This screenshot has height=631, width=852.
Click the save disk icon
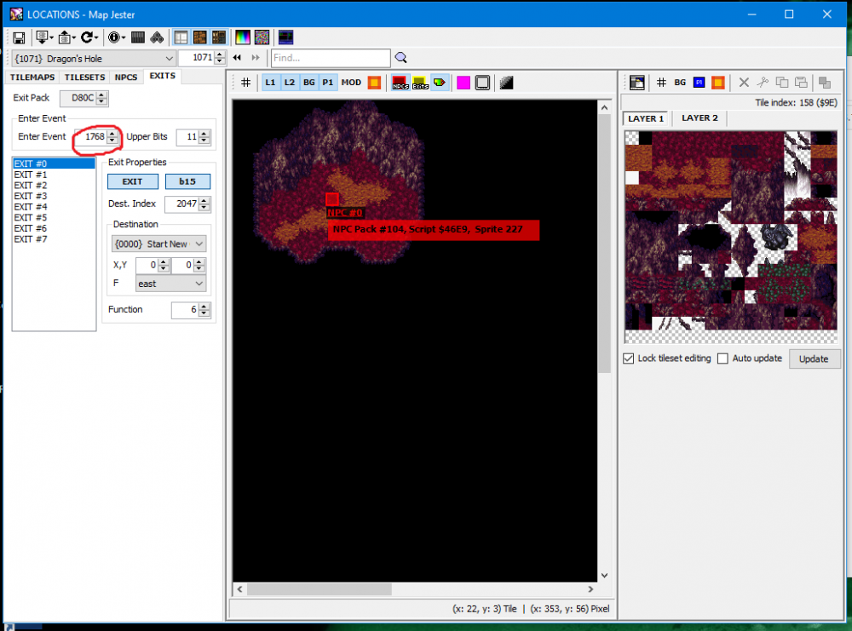tap(19, 37)
